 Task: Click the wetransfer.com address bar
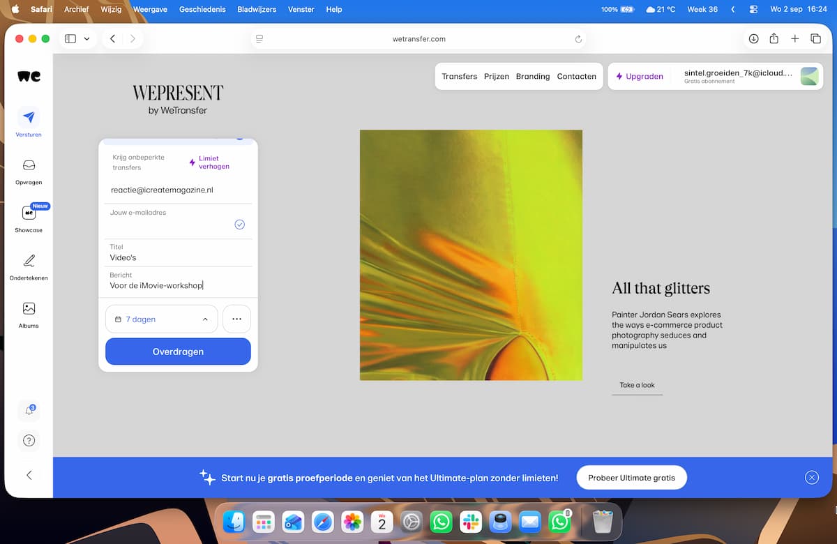pos(418,39)
